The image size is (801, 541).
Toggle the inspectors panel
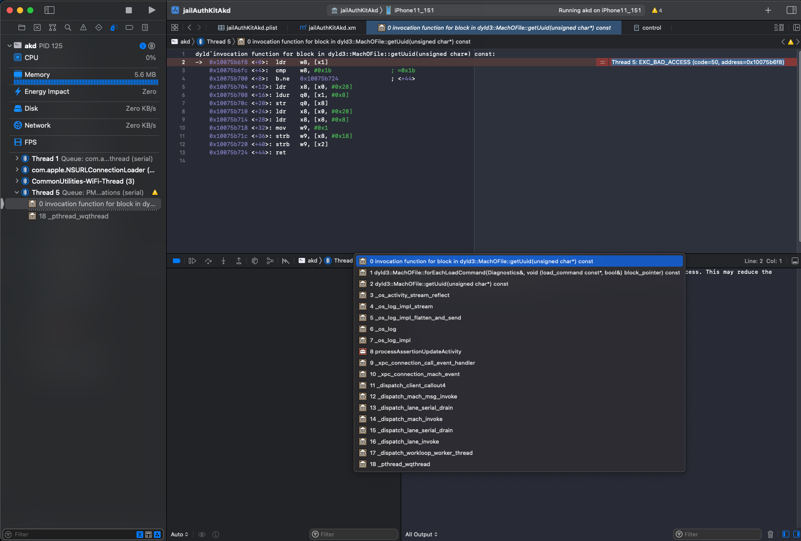click(x=791, y=10)
